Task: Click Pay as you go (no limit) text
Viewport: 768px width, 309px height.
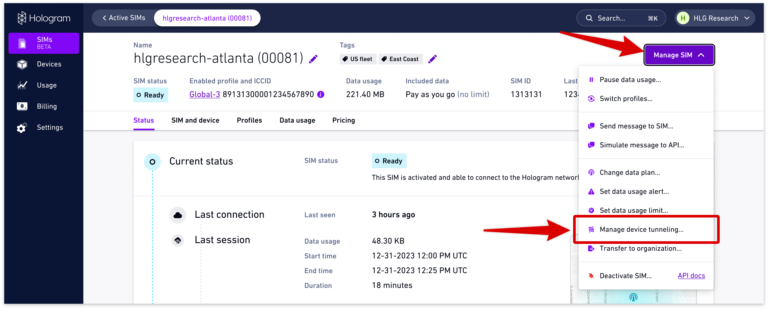Action: click(447, 94)
